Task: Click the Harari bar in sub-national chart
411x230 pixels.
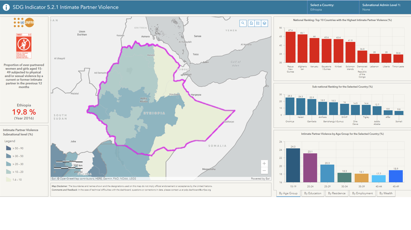Action: click(x=301, y=107)
